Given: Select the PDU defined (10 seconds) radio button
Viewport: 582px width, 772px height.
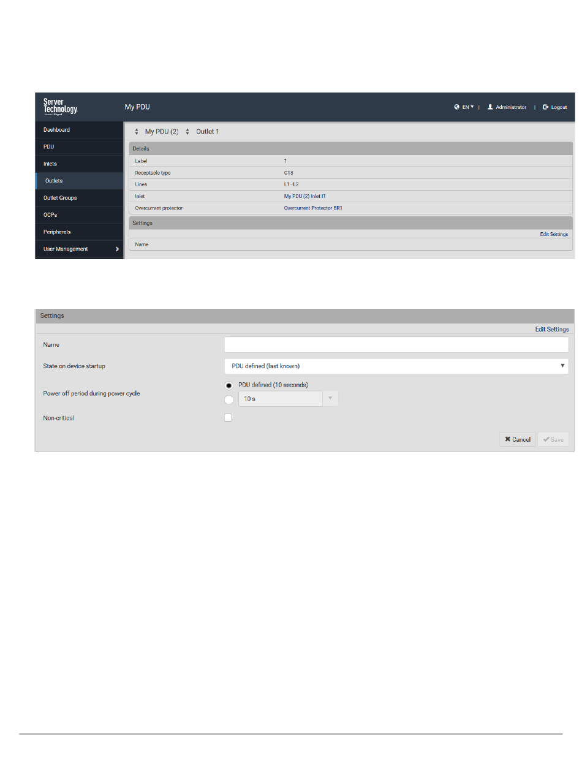Looking at the screenshot, I should coord(229,385).
